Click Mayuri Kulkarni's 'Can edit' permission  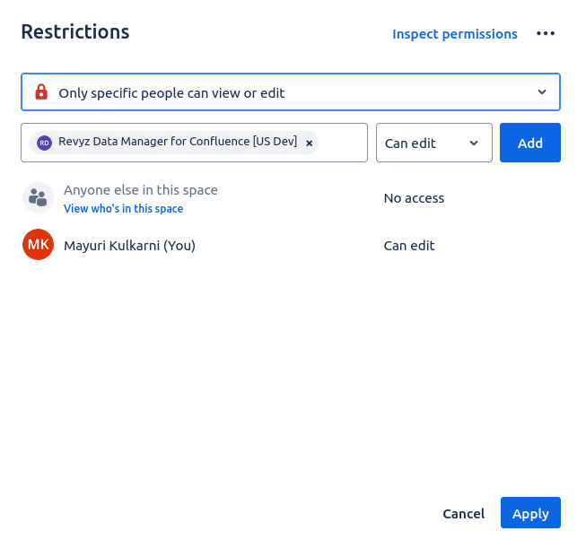tap(409, 245)
